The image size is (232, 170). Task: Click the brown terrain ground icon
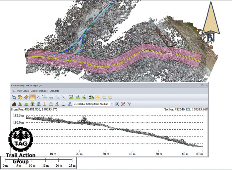(14, 104)
